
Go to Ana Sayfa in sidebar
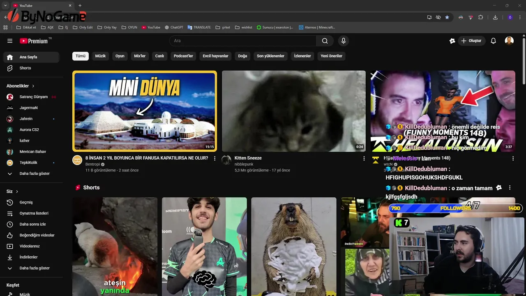click(31, 57)
